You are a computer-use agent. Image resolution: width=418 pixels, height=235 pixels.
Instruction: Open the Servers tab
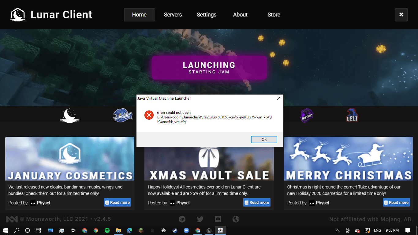tap(173, 15)
